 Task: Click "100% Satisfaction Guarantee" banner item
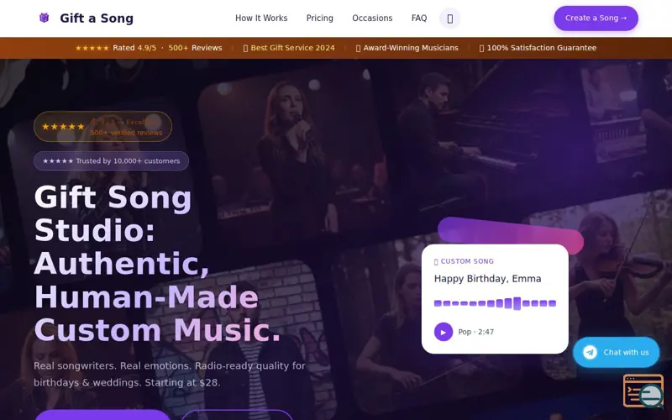point(538,48)
